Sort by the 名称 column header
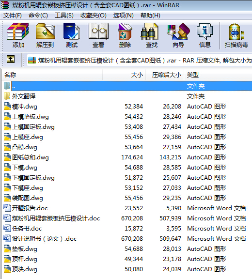Viewport: 252px width, 279px height. tap(52, 75)
